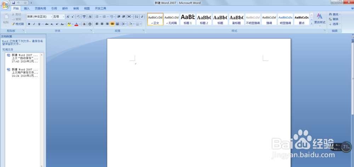Click the paragraph shading paint bucket
Viewport: 354px width, 167px height.
[x=130, y=24]
